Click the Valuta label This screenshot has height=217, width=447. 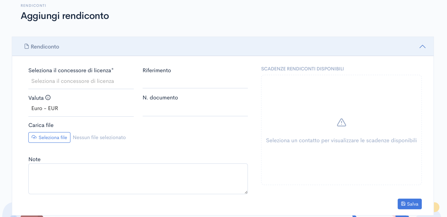pos(36,98)
